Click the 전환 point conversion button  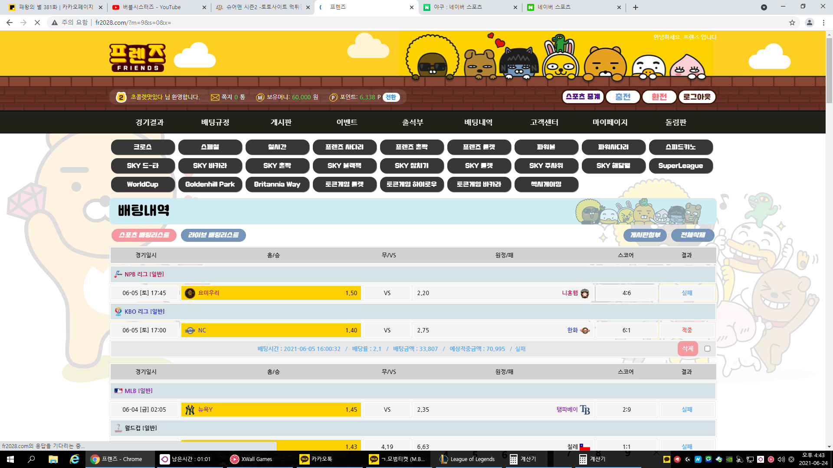[x=391, y=97]
